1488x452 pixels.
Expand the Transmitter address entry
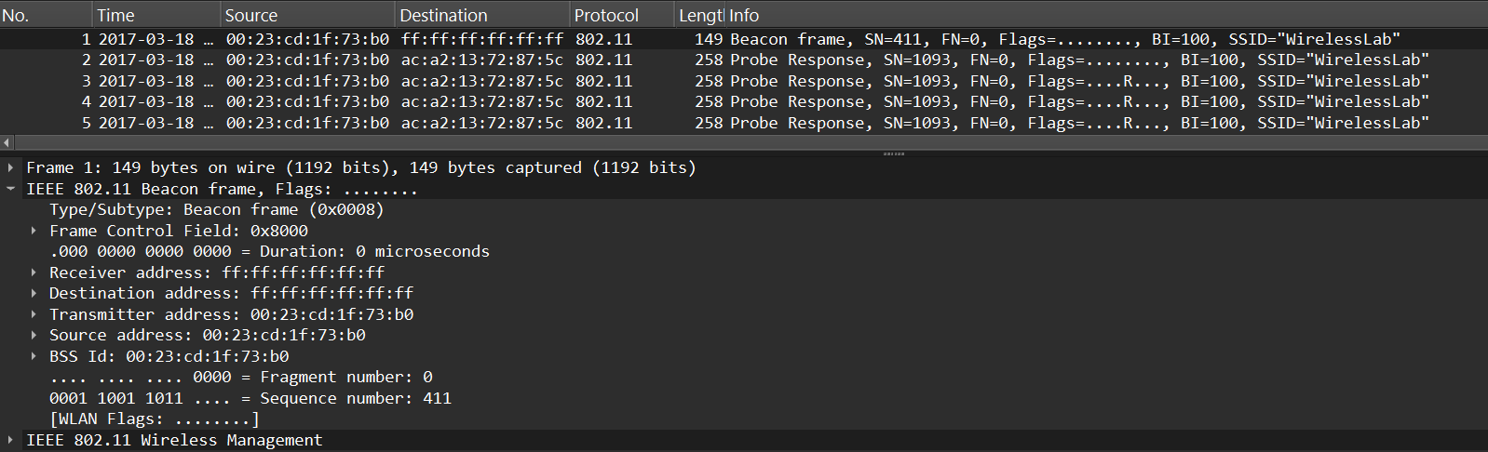click(x=34, y=314)
